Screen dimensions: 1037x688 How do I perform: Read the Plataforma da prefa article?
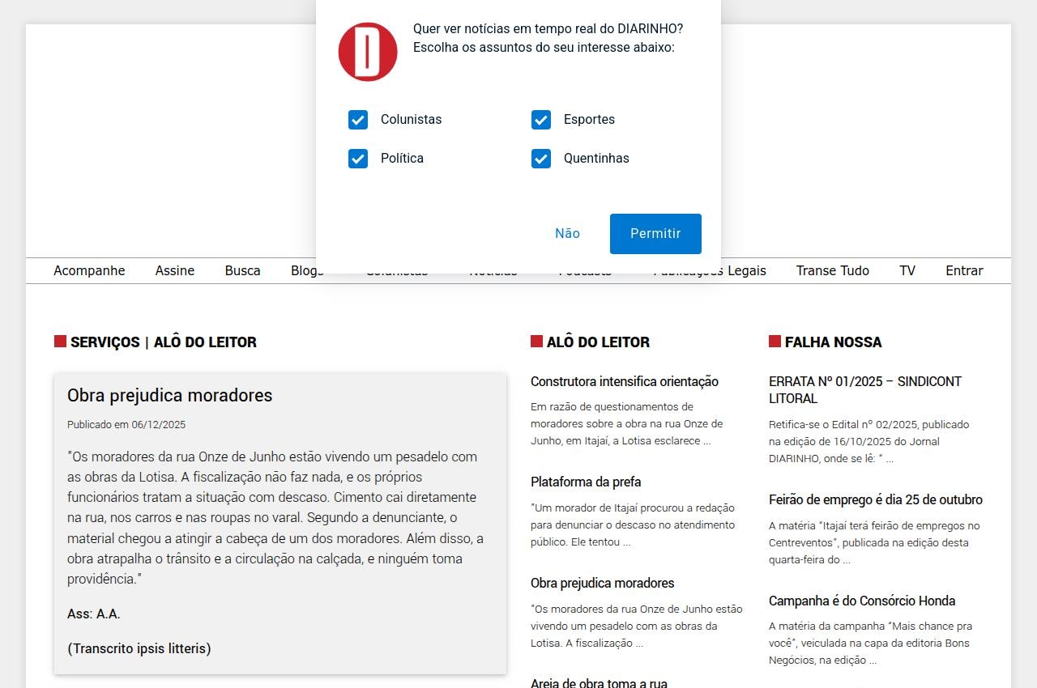(x=585, y=482)
